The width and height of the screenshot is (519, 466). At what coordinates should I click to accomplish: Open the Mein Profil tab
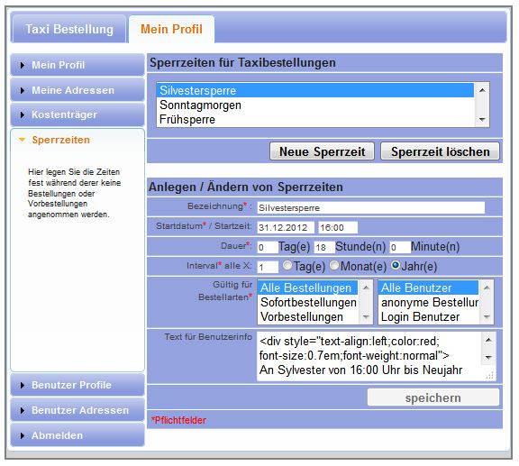coord(171,29)
